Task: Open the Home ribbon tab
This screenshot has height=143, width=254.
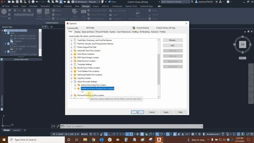Action: tap(15, 6)
